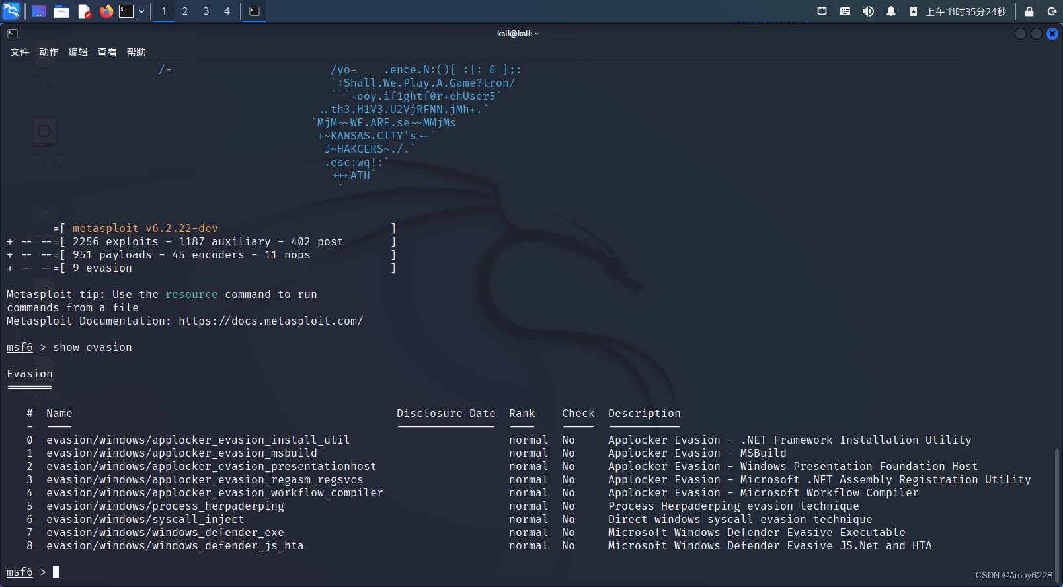Launch the text editor from the panel
Image resolution: width=1063 pixels, height=587 pixels.
pos(84,11)
